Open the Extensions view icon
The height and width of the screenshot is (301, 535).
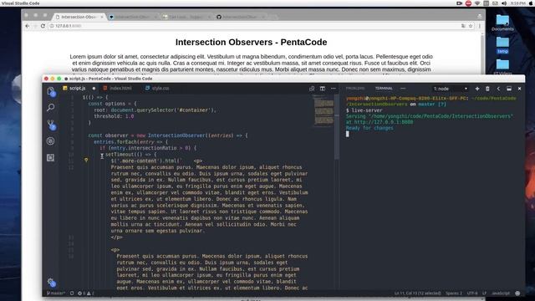point(50,157)
